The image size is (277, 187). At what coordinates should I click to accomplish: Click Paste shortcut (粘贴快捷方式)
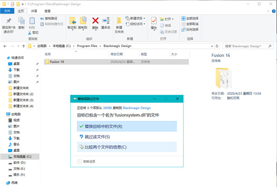52,24
